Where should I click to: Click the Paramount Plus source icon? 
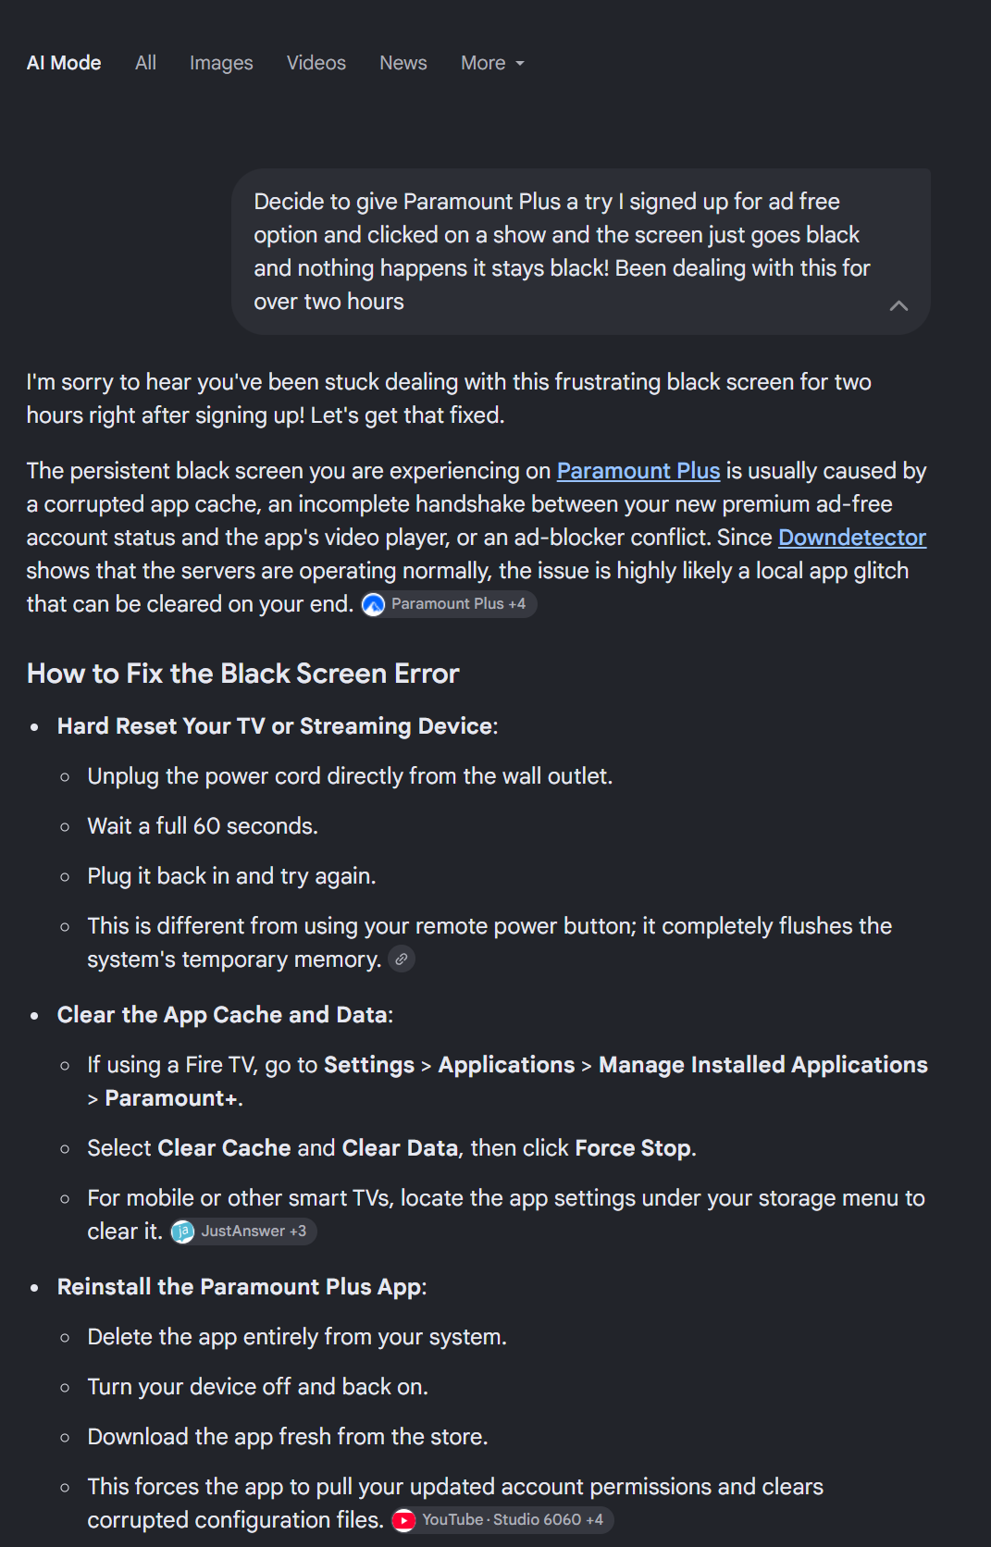click(373, 604)
